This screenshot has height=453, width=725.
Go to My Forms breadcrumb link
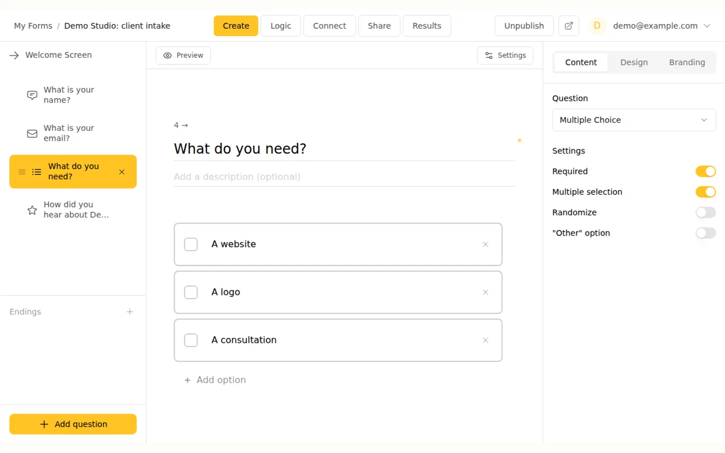pos(33,26)
